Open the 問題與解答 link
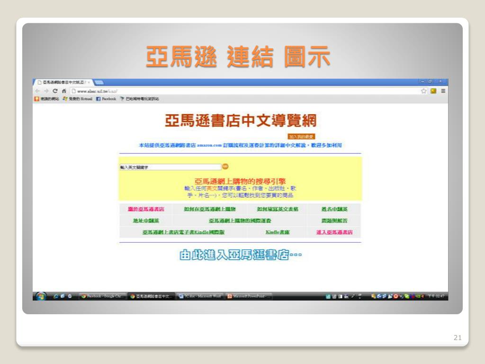 [x=334, y=221]
